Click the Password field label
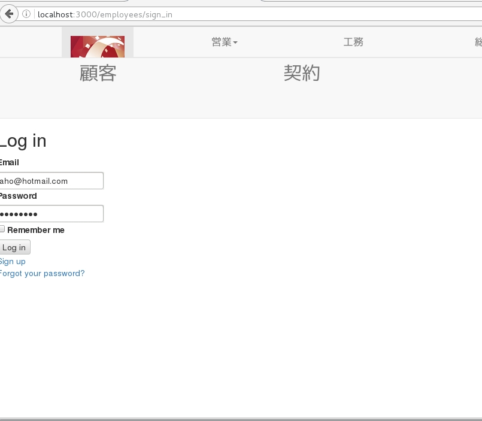This screenshot has height=421, width=482. coord(18,196)
